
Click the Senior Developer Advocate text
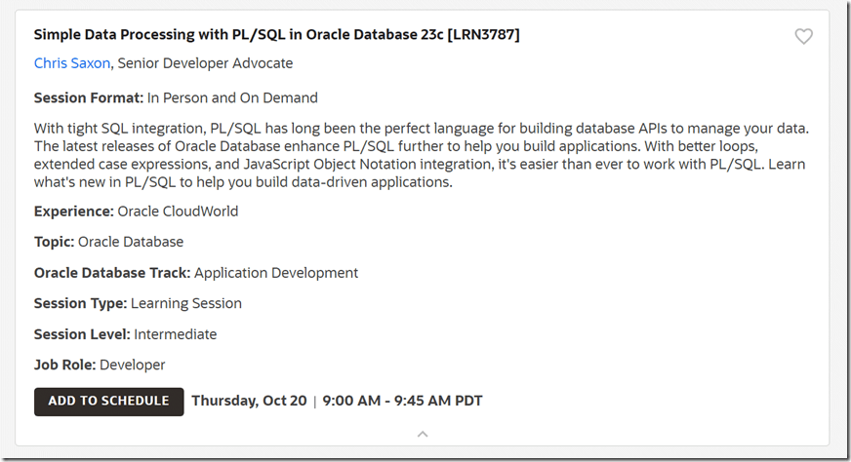205,63
